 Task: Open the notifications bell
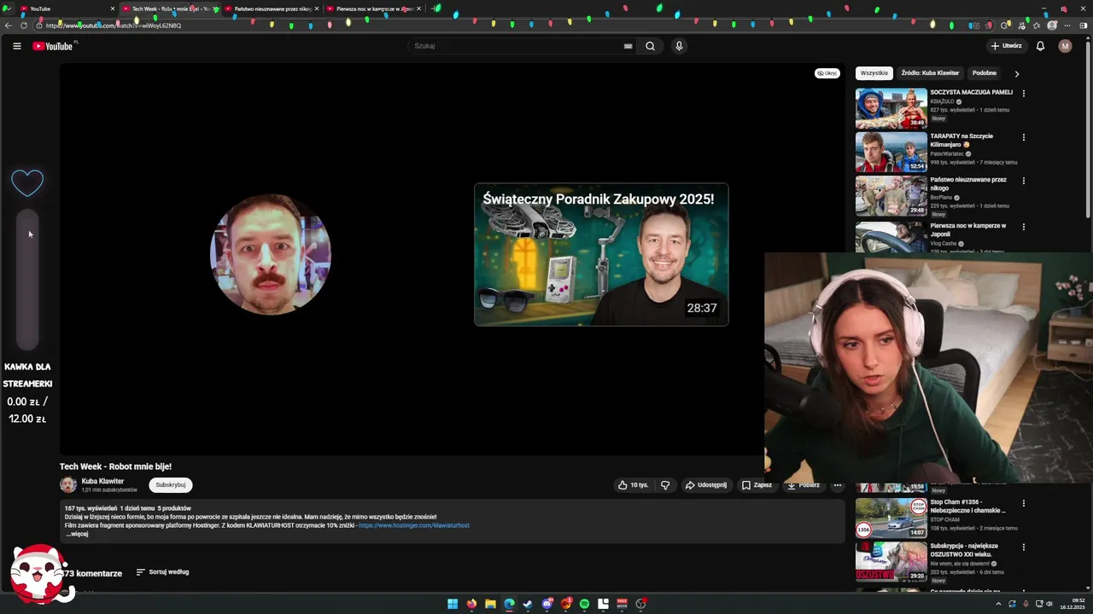[x=1040, y=46]
